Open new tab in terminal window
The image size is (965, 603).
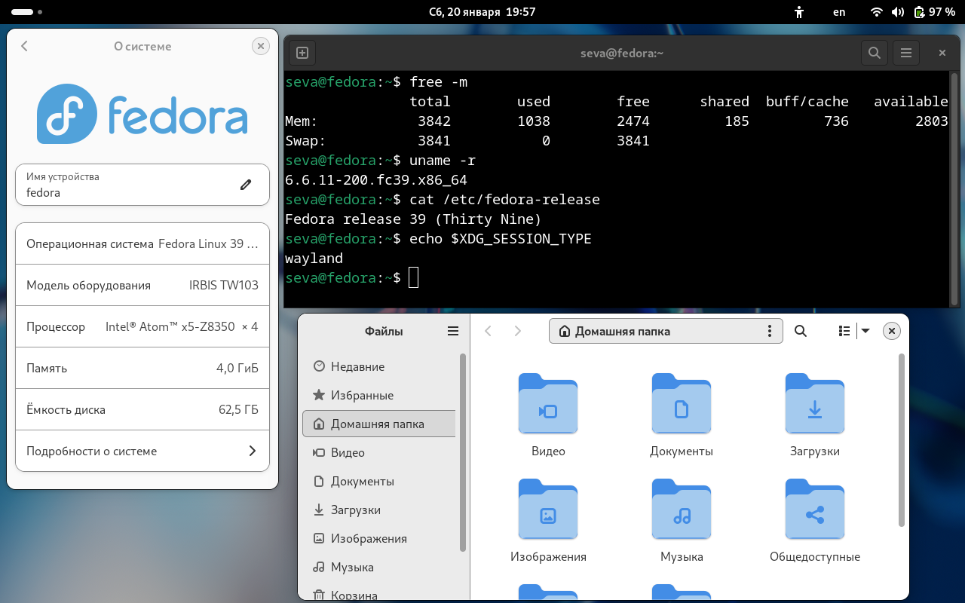tap(302, 53)
